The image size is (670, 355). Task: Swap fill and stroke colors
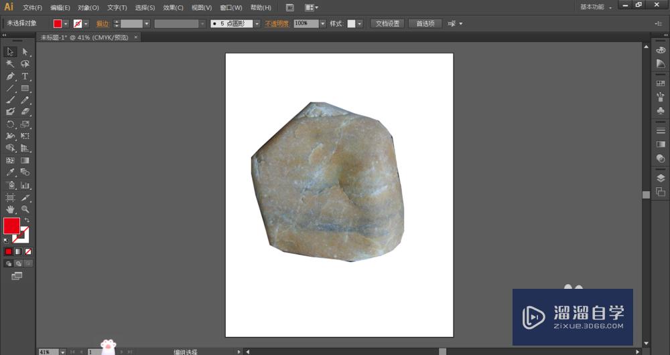(x=27, y=220)
